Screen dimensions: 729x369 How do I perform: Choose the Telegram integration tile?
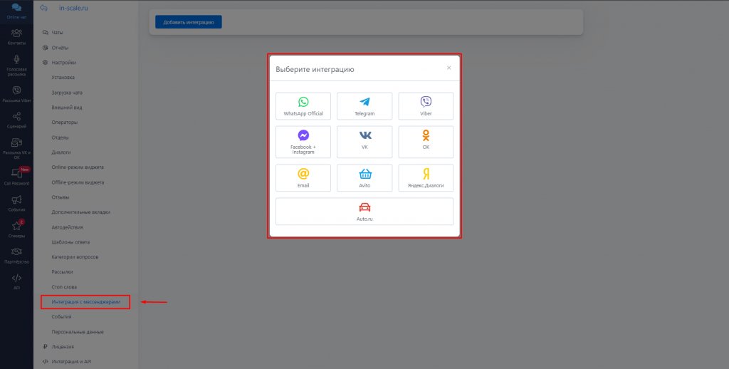pyautogui.click(x=364, y=106)
